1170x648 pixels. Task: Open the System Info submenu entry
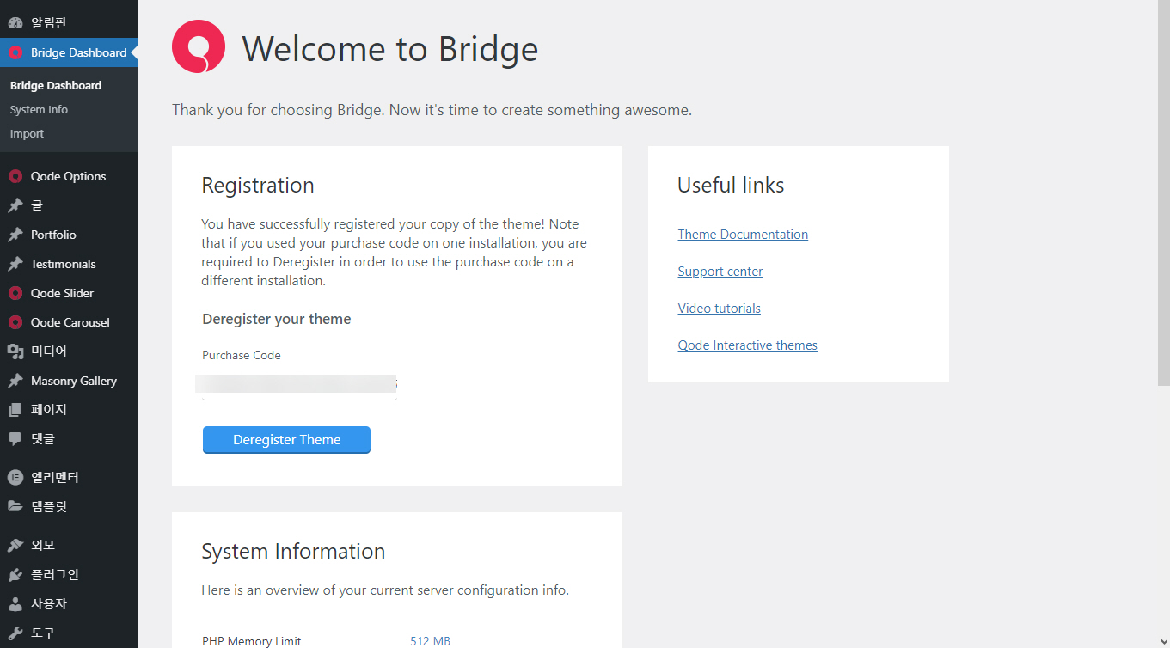click(39, 109)
